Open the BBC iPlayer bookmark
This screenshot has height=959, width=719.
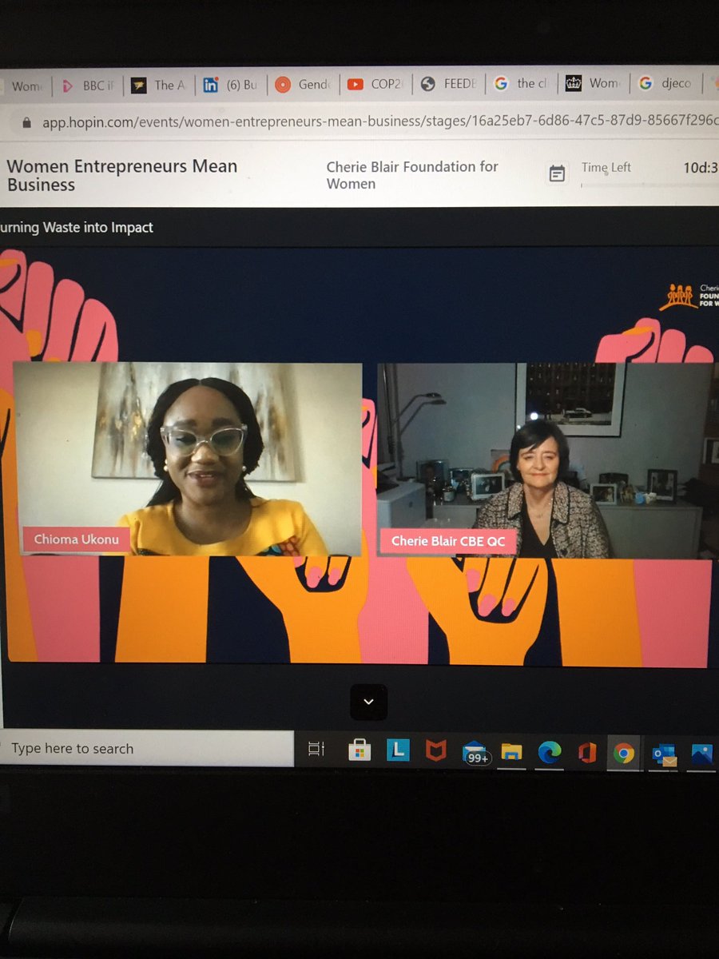pyautogui.click(x=87, y=83)
